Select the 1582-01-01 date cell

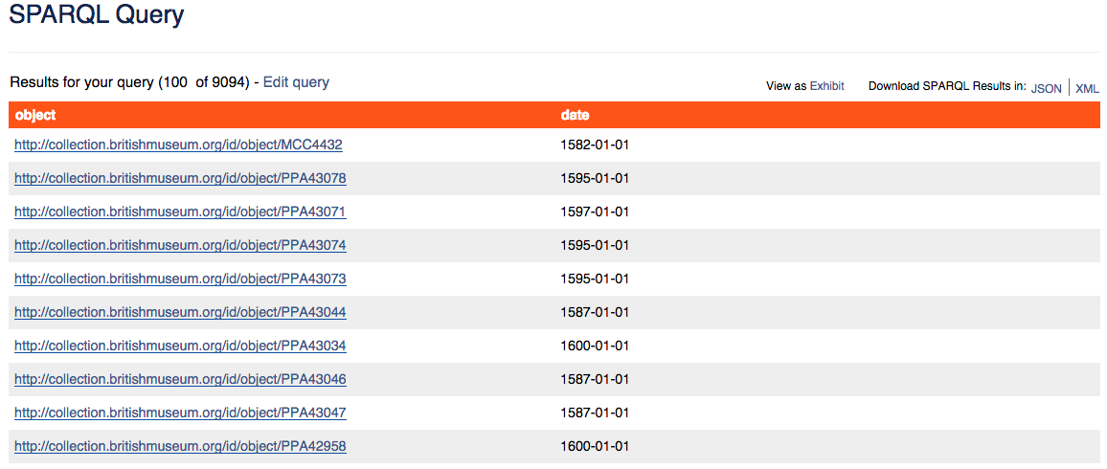[x=594, y=145]
